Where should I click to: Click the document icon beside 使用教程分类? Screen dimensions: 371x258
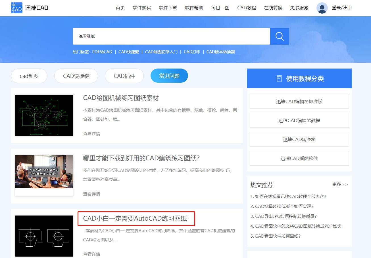point(279,78)
